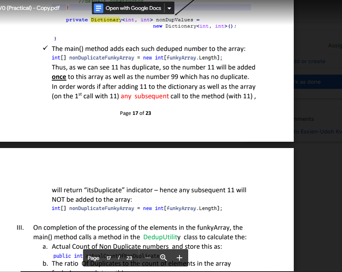Zoom out using the minus icon
This screenshot has width=342, height=272.
(x=149, y=257)
